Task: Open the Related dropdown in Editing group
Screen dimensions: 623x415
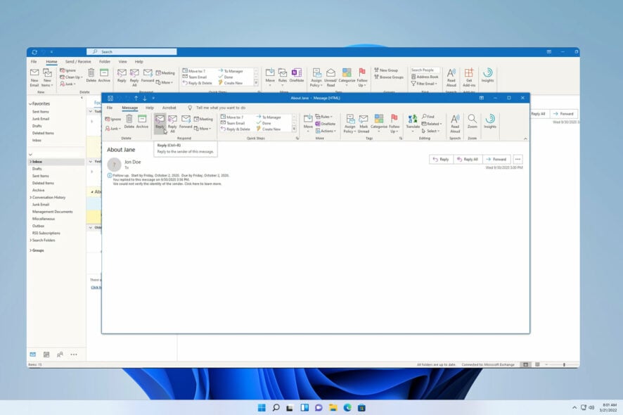Action: point(432,124)
